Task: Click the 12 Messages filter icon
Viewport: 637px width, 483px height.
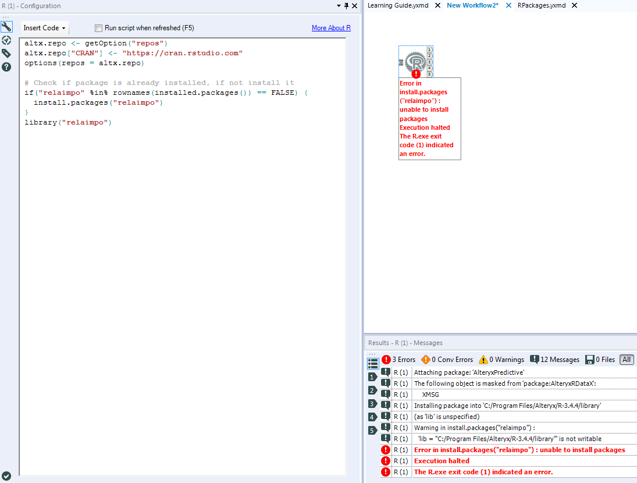Action: pos(535,359)
